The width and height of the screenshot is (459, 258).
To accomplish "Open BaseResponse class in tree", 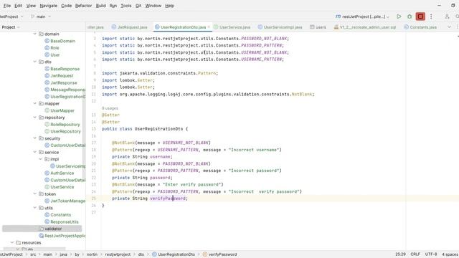I will [62, 69].
